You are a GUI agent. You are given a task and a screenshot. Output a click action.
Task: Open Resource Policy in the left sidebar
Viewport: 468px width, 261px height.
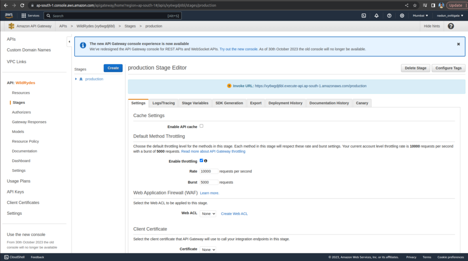26,141
